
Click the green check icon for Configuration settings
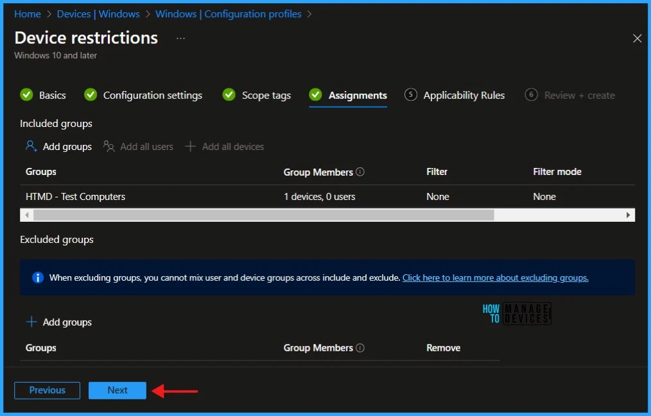(x=91, y=95)
